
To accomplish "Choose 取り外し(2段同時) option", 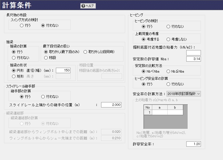I will point(99,52).
